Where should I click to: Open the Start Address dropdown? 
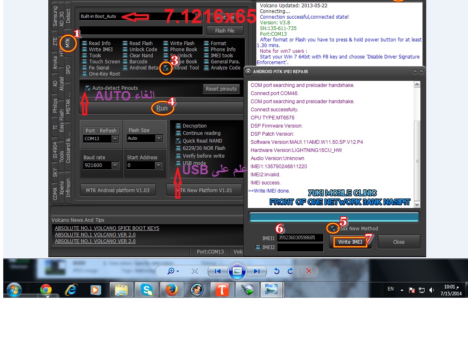tap(158, 165)
